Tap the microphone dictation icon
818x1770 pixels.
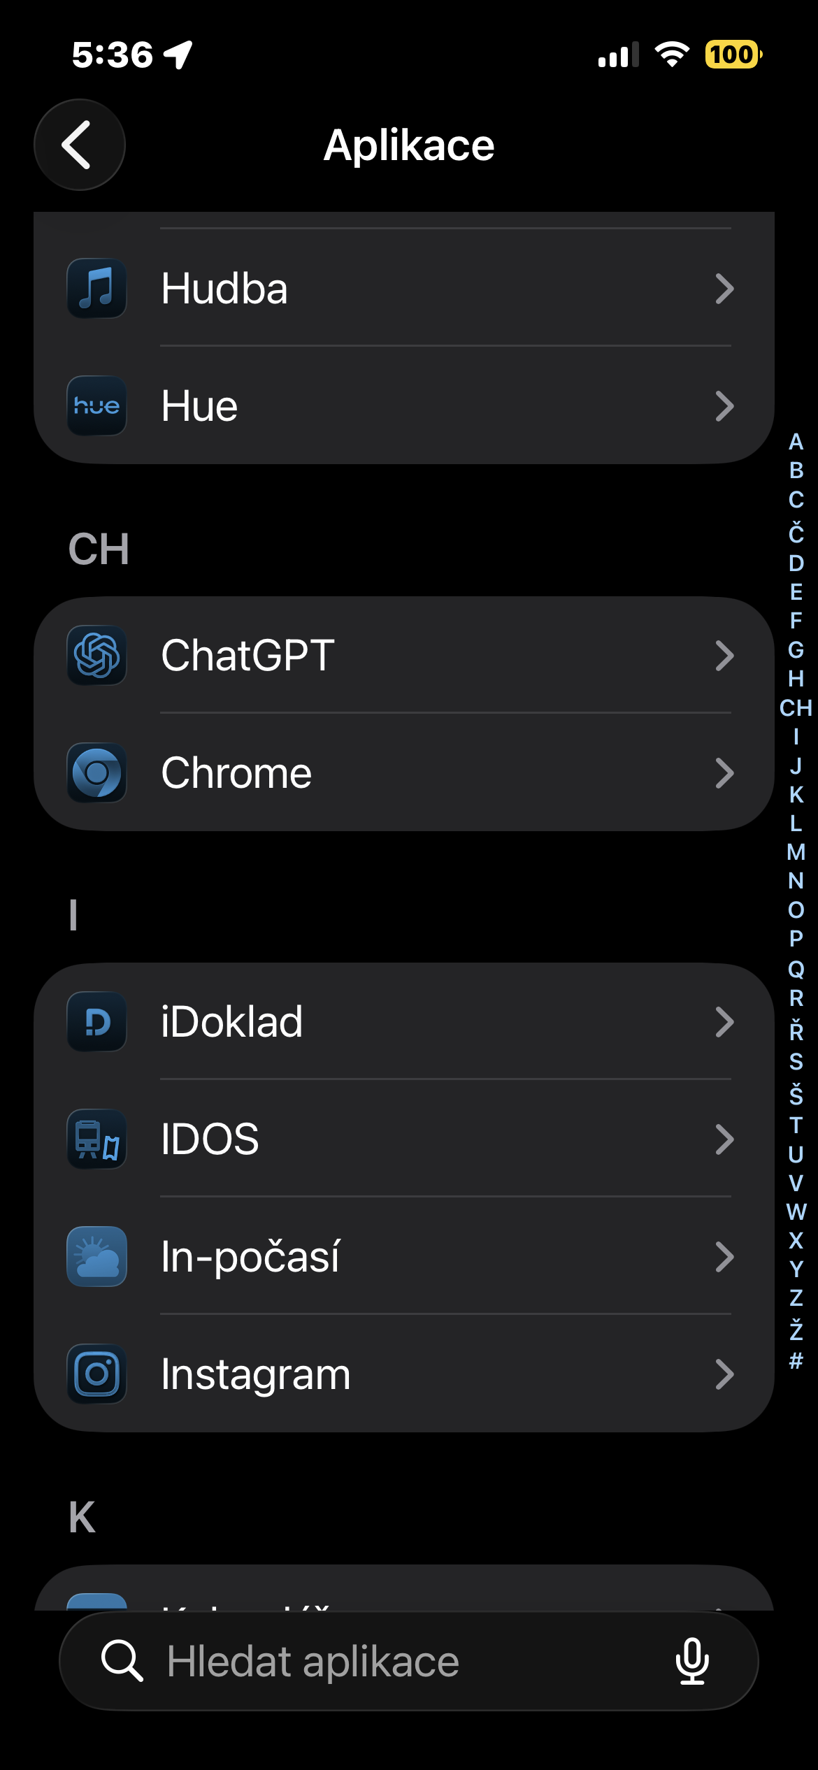(692, 1661)
